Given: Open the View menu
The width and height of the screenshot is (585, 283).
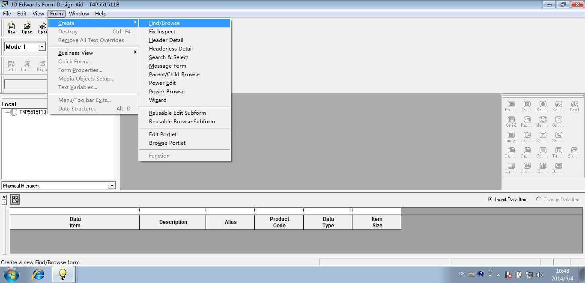Looking at the screenshot, I should (38, 13).
